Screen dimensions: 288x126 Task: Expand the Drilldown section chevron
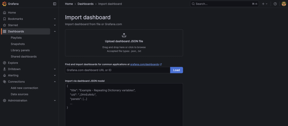(55, 69)
